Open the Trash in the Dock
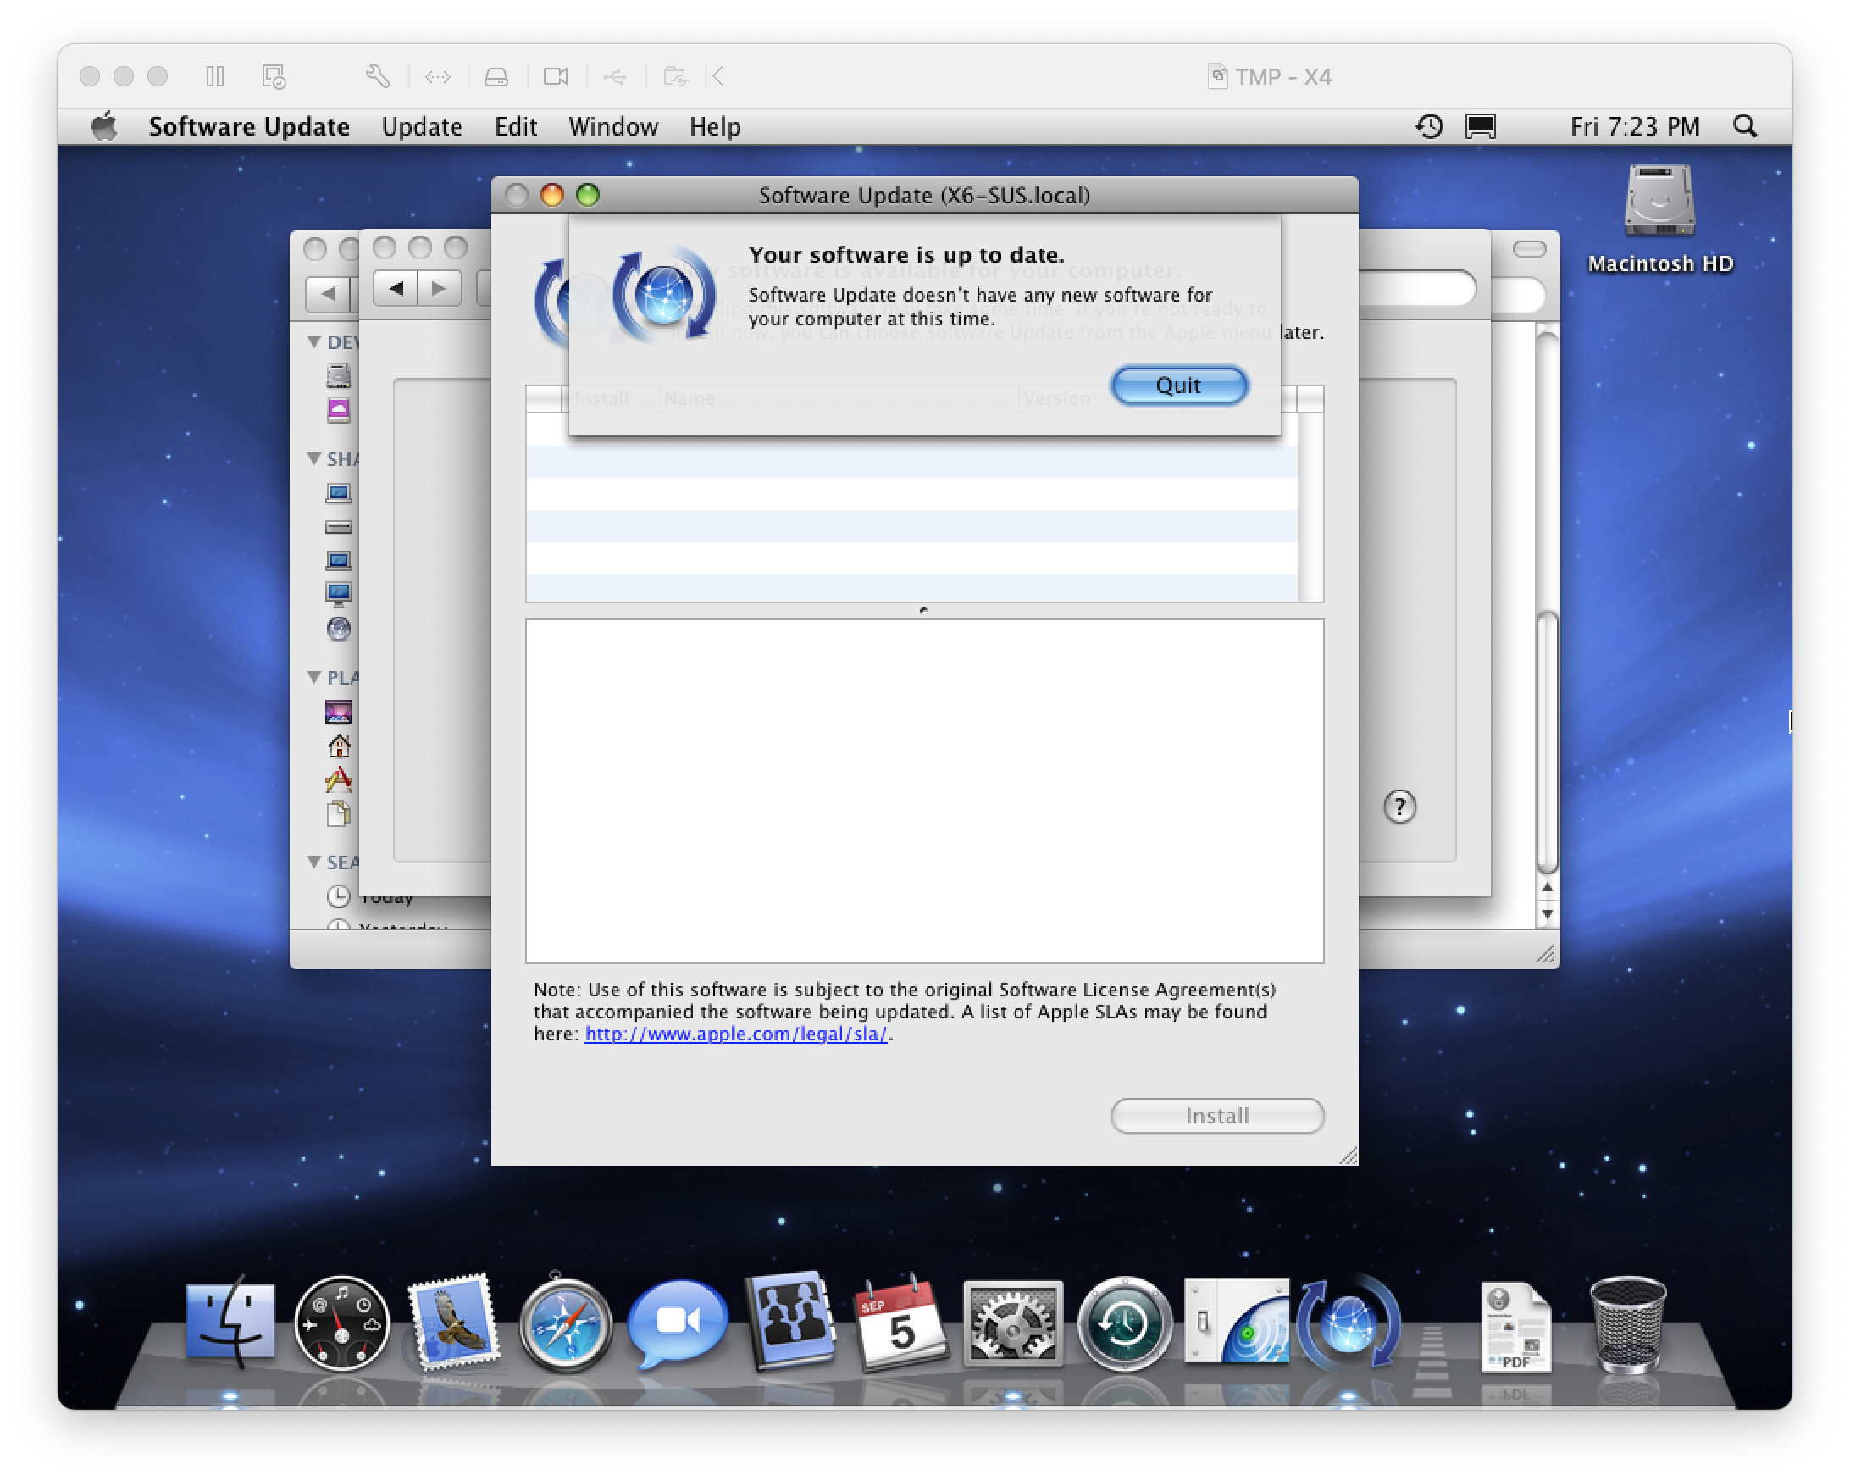The image size is (1850, 1481). [x=1627, y=1325]
